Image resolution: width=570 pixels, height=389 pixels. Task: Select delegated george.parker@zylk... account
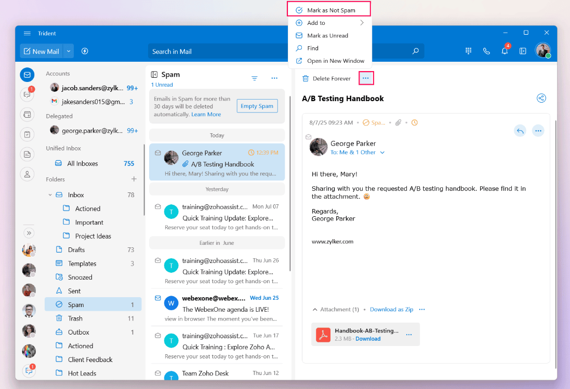point(94,131)
